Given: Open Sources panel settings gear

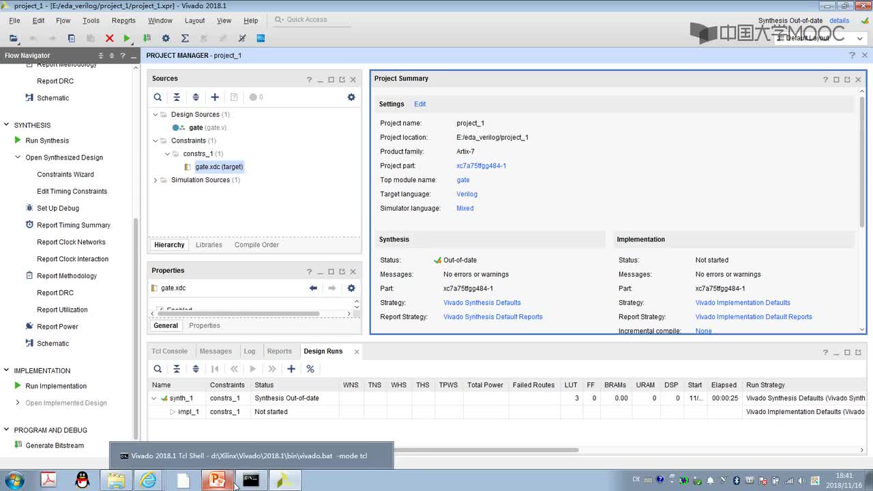Looking at the screenshot, I should [x=351, y=98].
